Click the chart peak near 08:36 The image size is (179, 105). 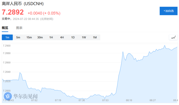[165, 45]
